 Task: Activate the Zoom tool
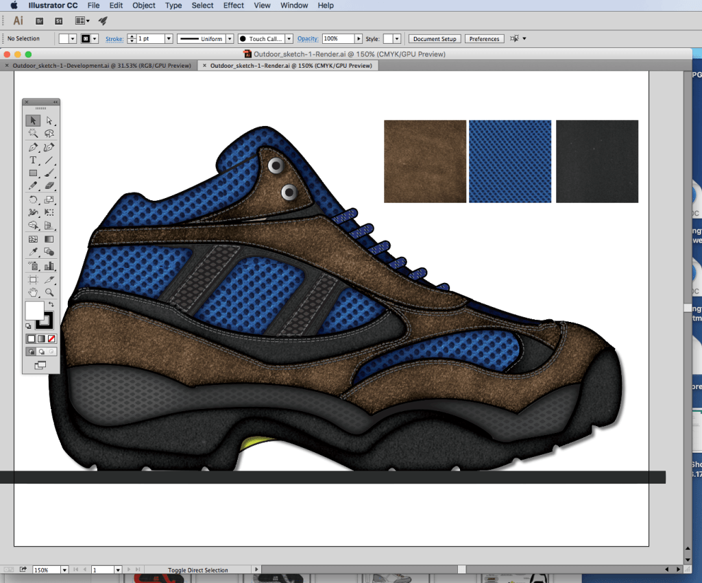[x=49, y=292]
